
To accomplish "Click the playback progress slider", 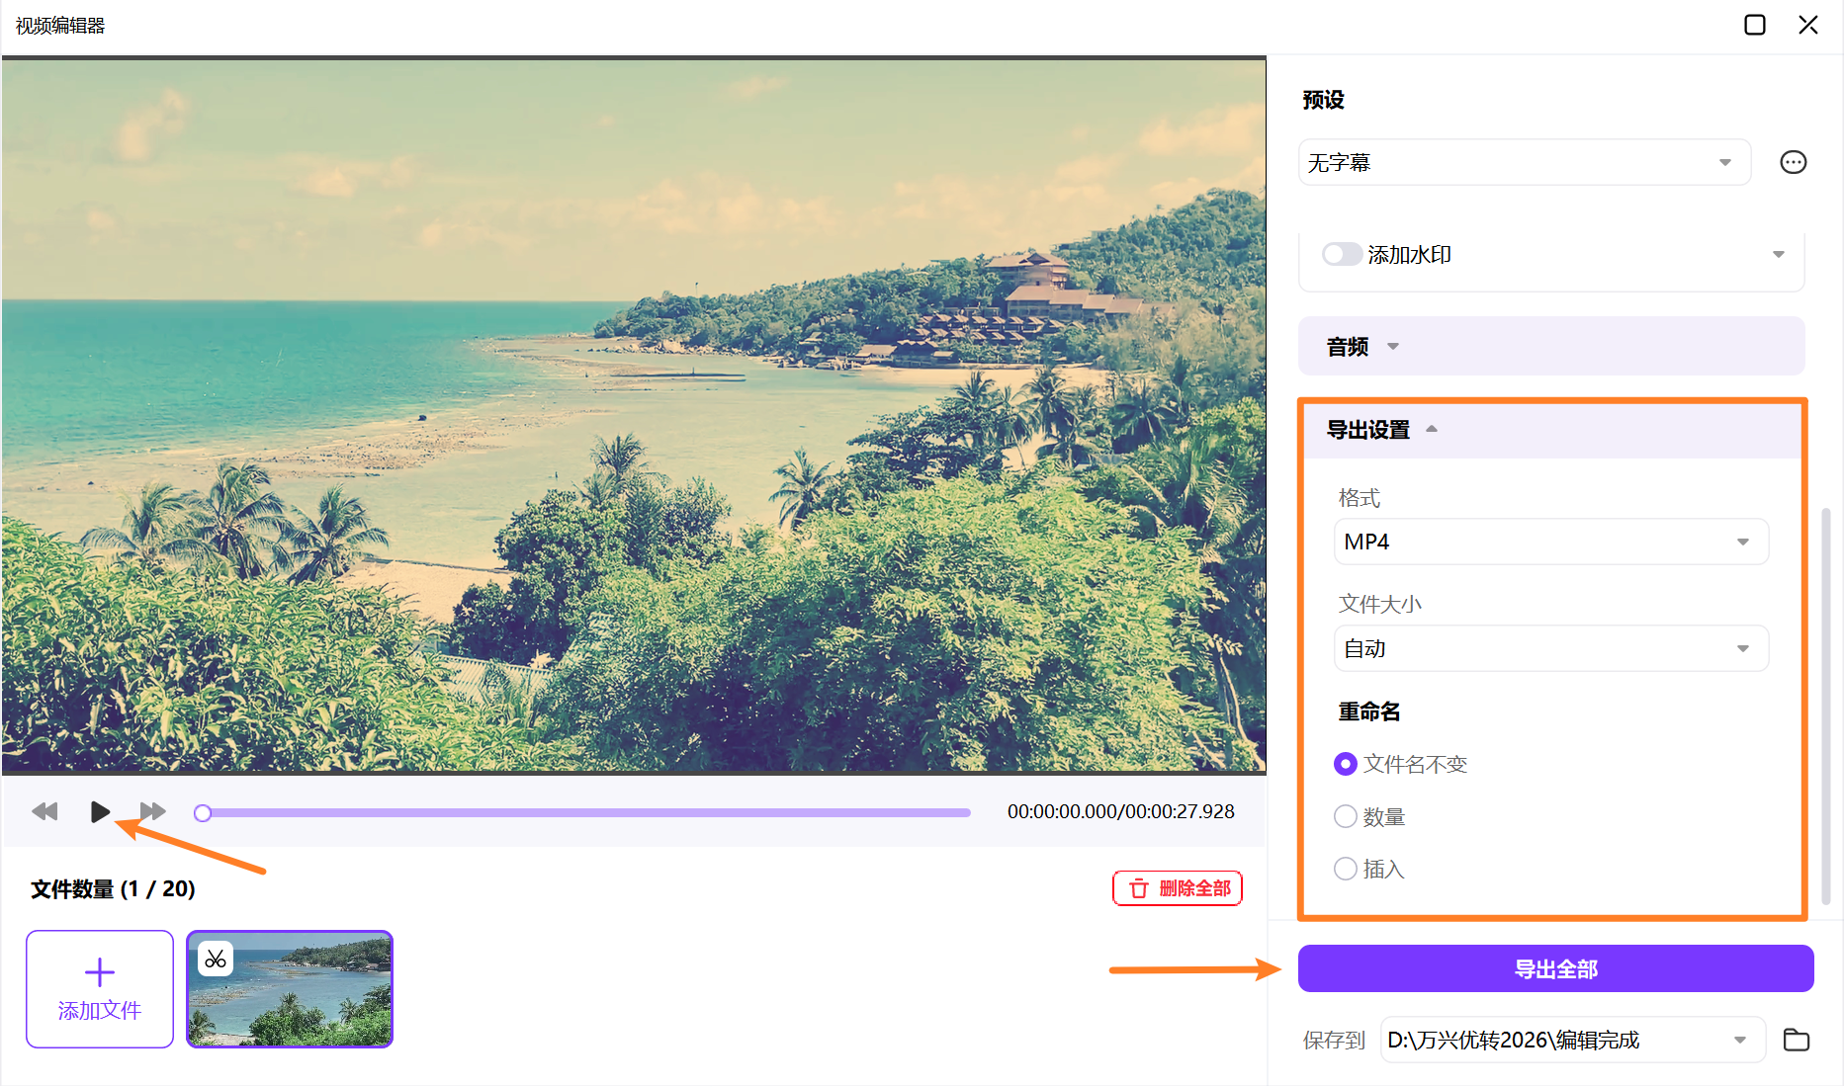I will [583, 811].
